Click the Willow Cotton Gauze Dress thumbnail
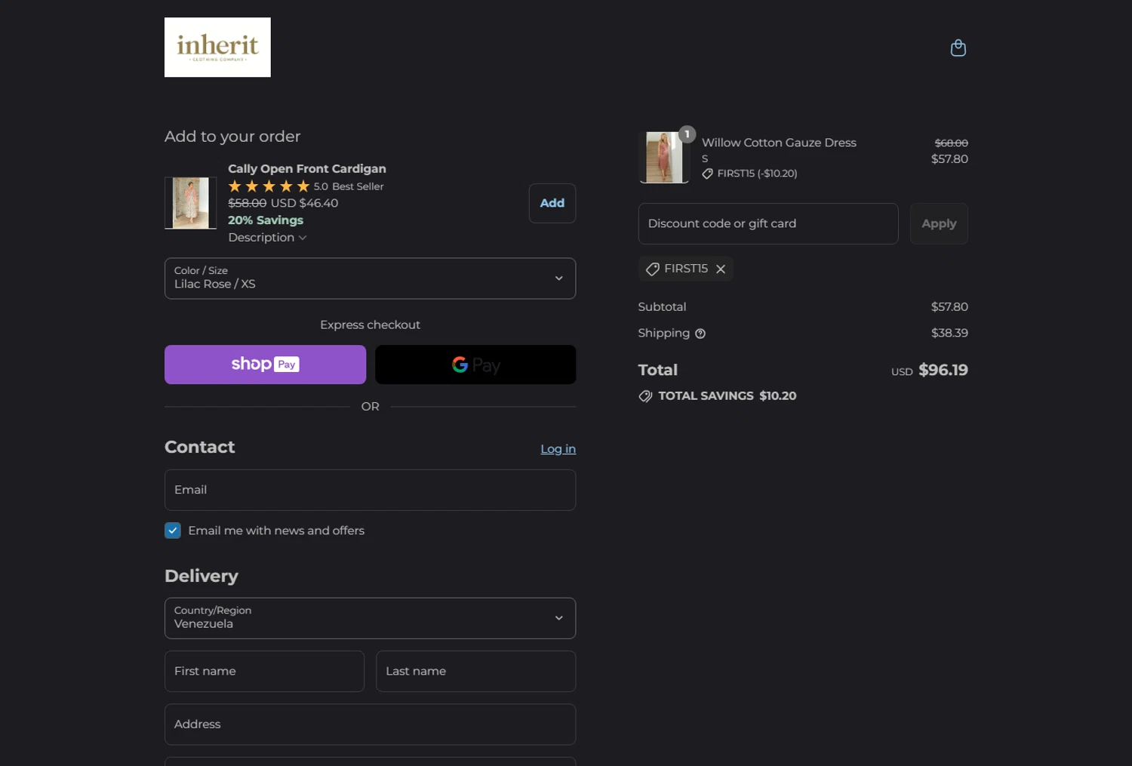Image resolution: width=1132 pixels, height=766 pixels. (664, 157)
